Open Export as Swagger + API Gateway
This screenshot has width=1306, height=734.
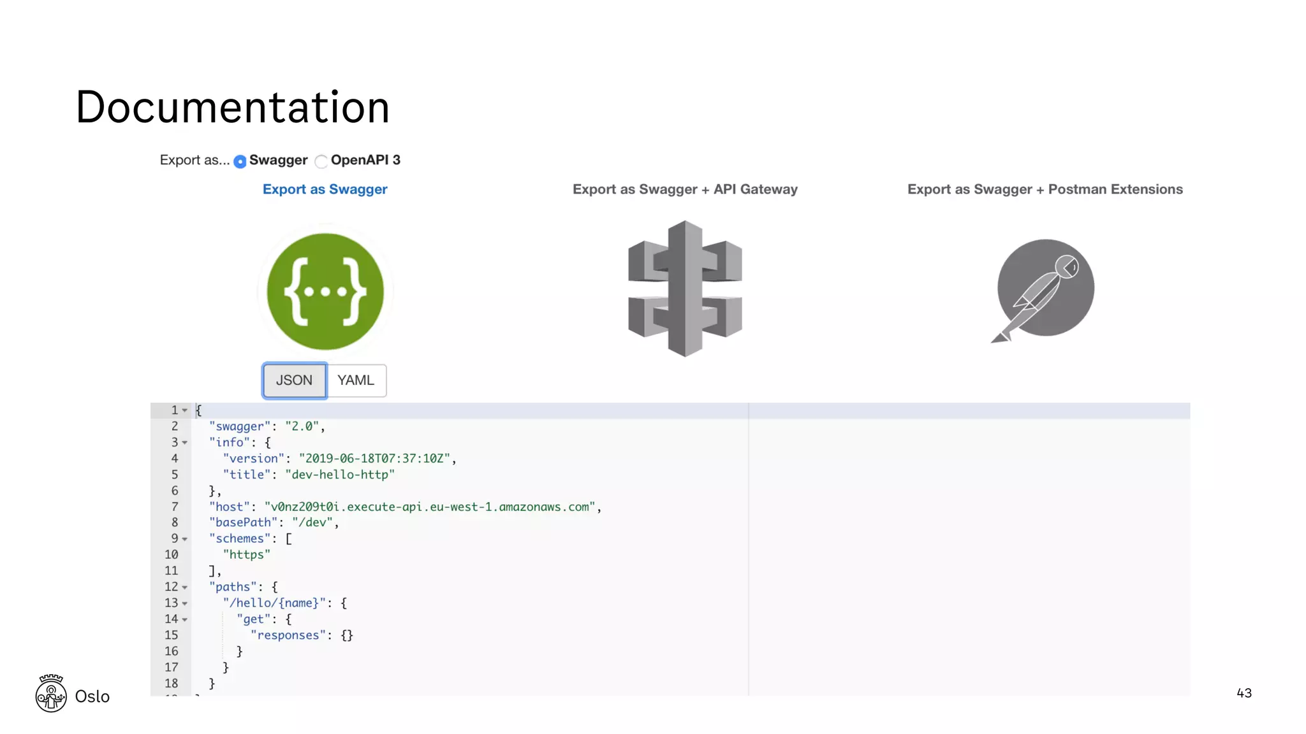(x=685, y=189)
